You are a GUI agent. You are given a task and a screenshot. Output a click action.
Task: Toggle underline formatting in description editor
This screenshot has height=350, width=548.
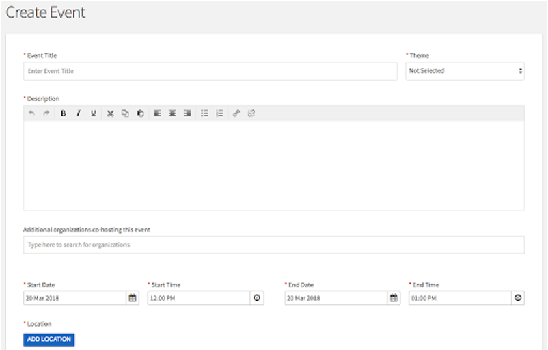(x=93, y=113)
